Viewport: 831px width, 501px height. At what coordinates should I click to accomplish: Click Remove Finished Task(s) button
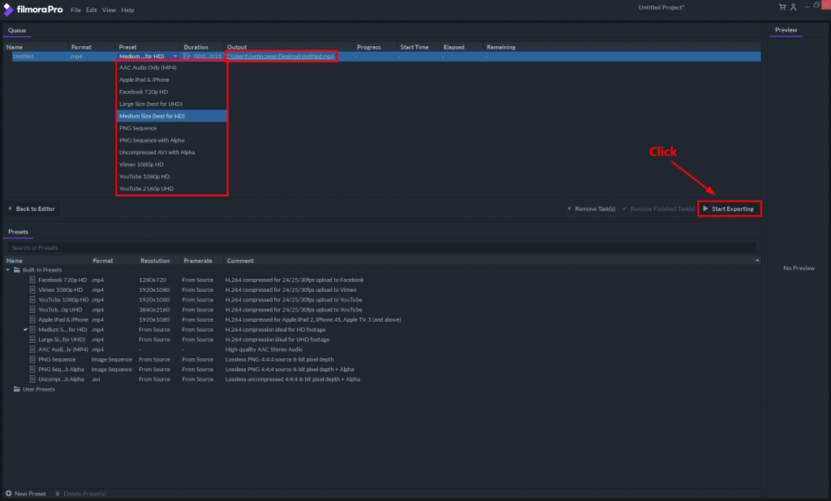click(x=658, y=208)
